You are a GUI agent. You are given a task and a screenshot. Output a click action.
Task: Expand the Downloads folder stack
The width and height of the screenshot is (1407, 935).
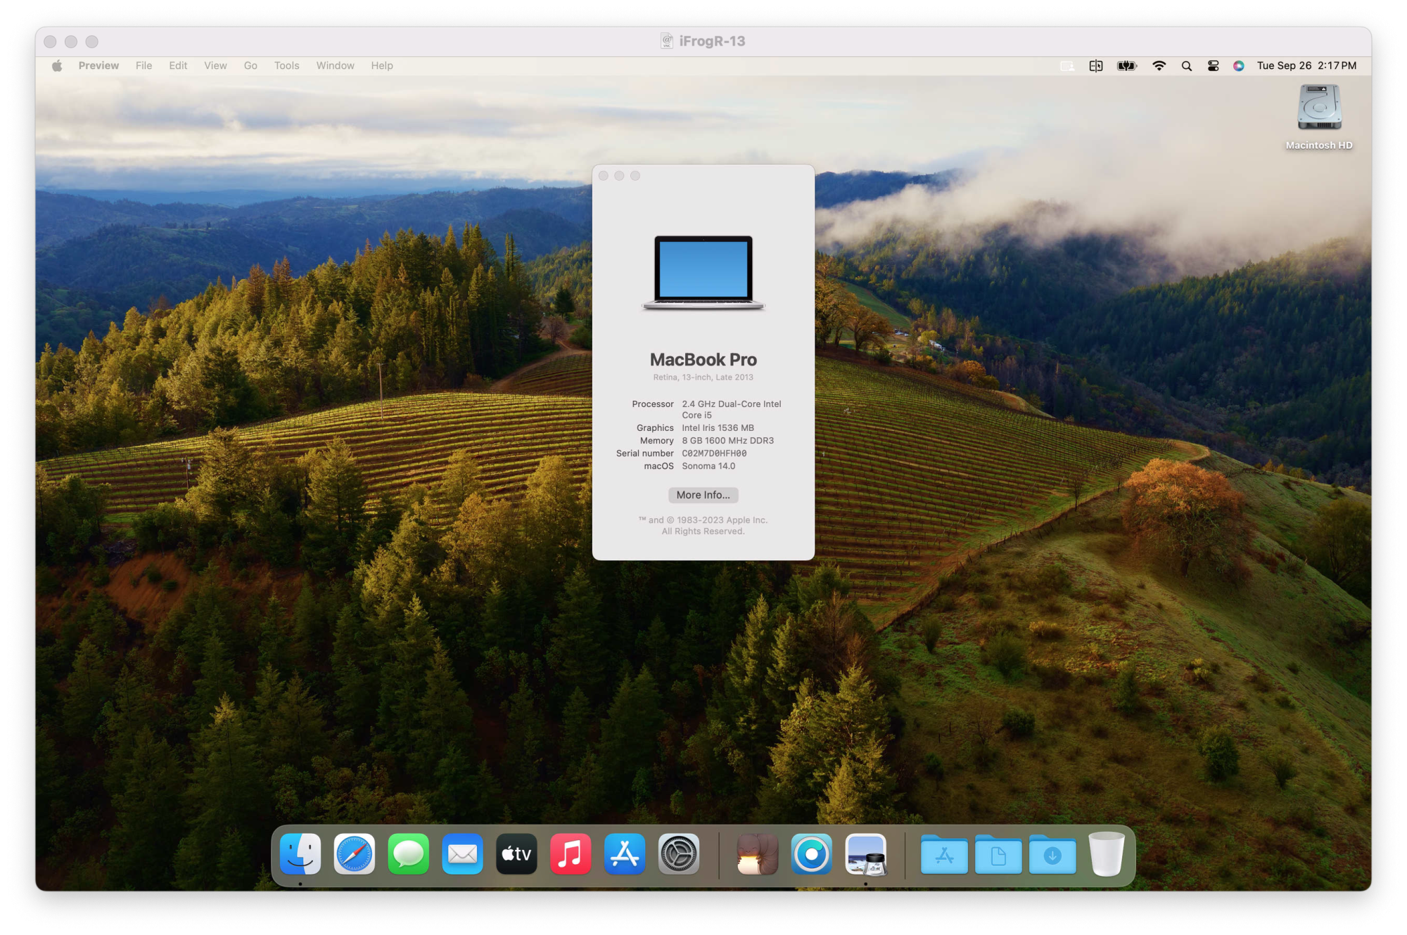tap(1052, 856)
